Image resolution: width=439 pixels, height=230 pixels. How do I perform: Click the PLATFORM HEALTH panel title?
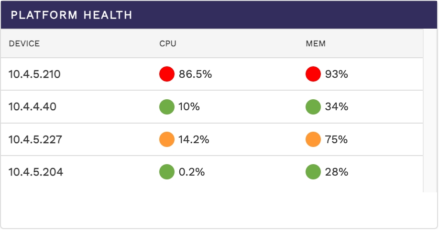point(72,15)
